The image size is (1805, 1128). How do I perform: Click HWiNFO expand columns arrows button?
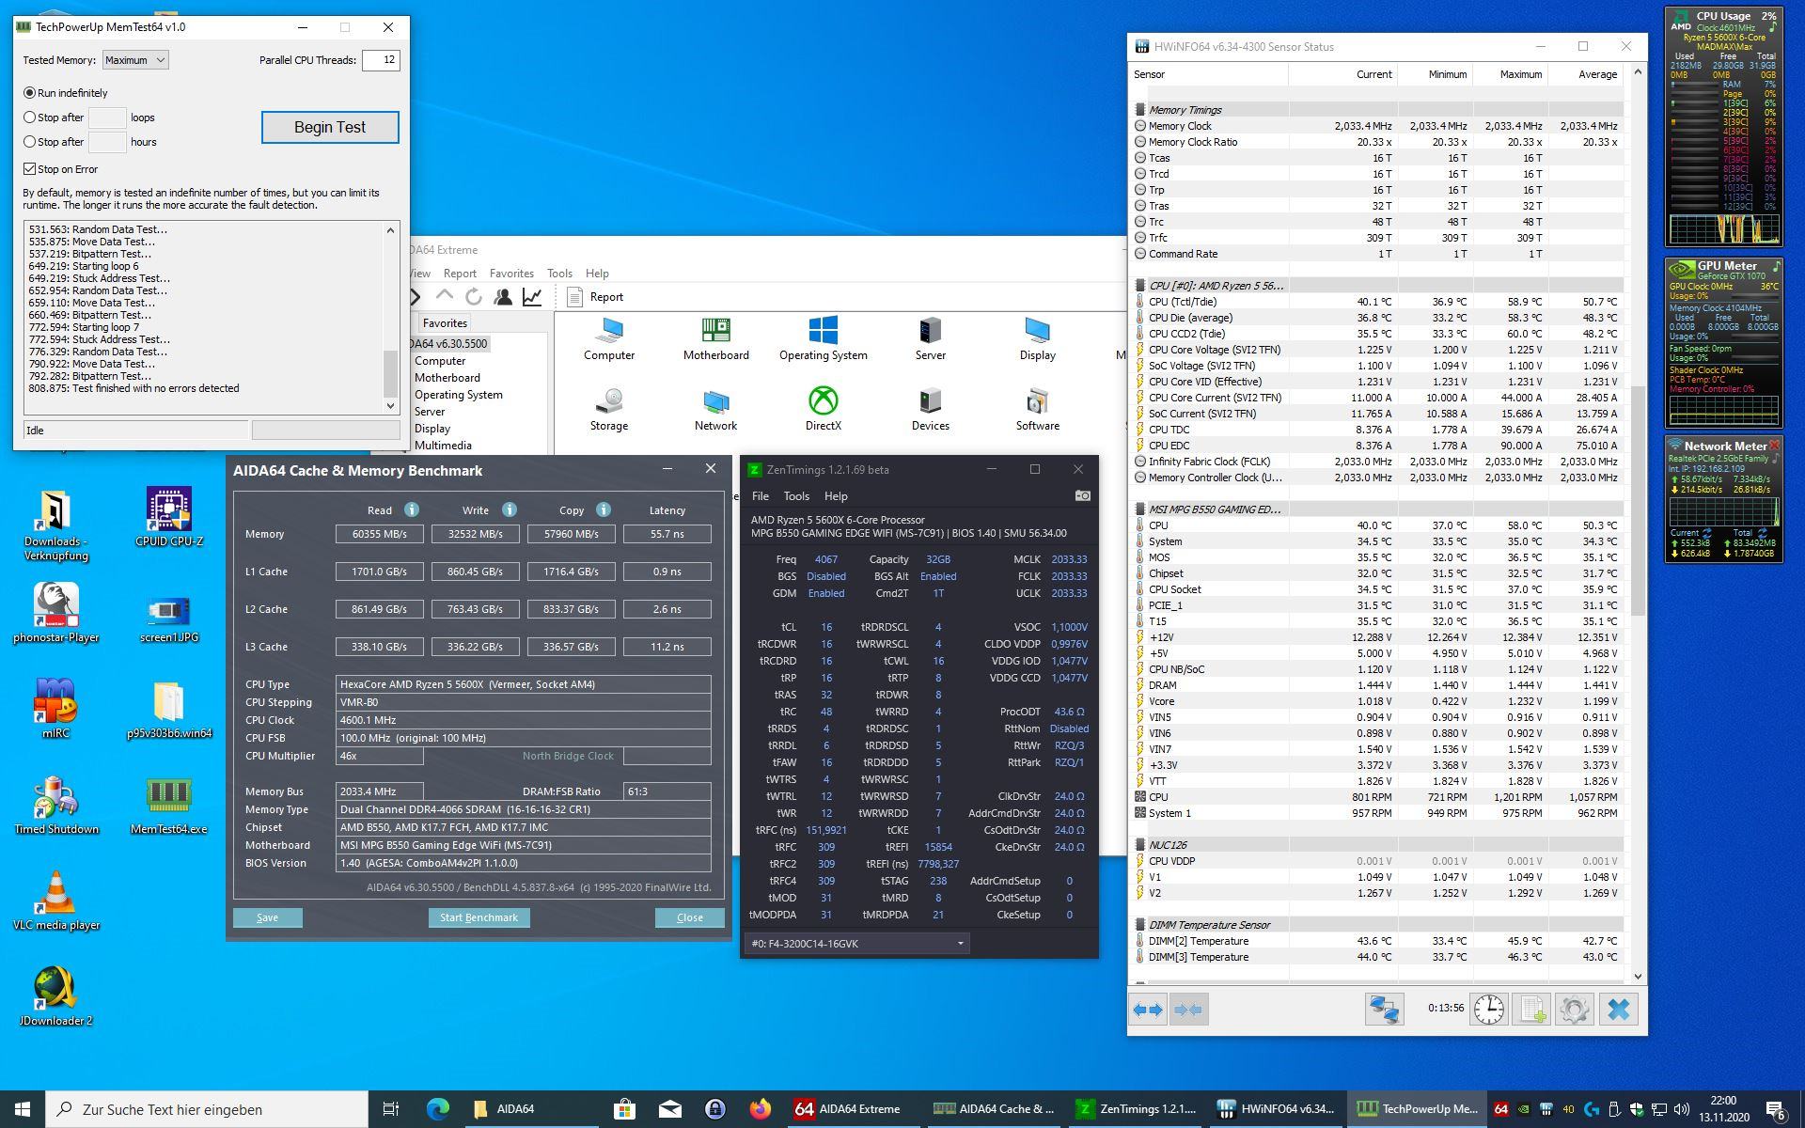1149,1010
